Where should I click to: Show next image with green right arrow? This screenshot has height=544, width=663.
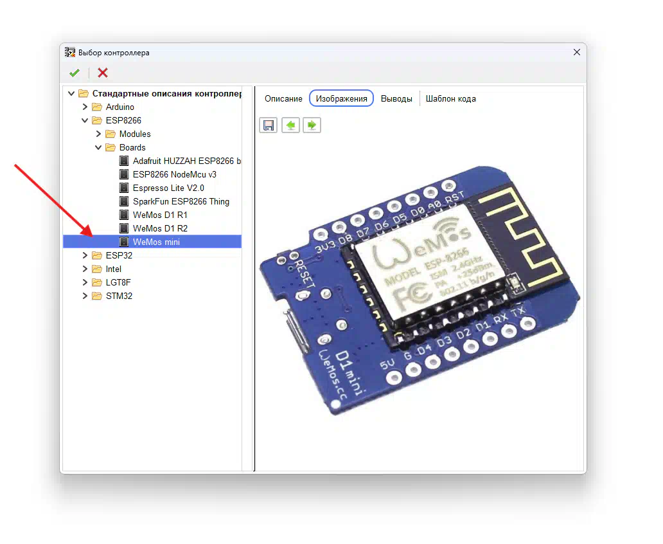(312, 125)
